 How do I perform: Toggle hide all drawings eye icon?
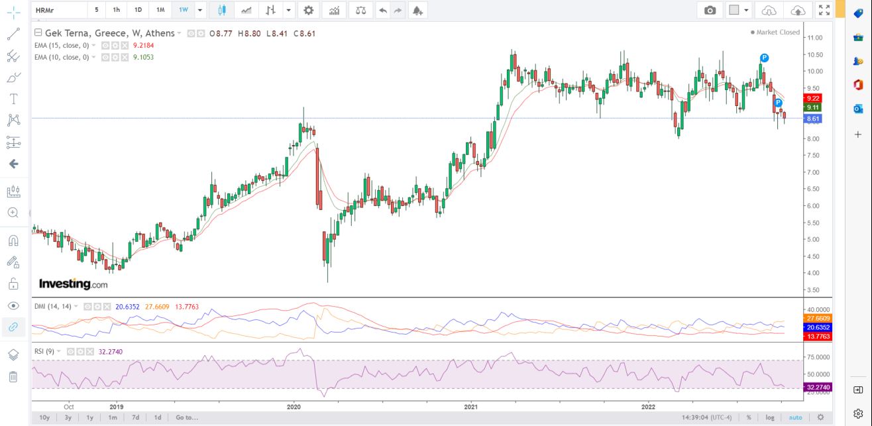[x=13, y=305]
